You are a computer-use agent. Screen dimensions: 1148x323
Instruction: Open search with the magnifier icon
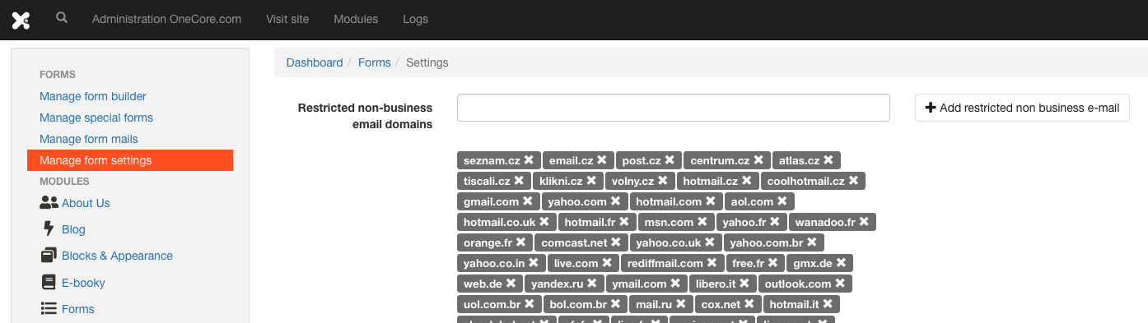(62, 17)
